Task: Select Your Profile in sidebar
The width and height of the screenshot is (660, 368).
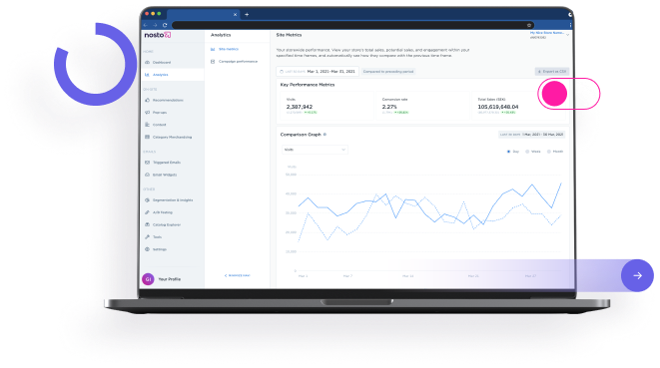Action: tap(169, 279)
